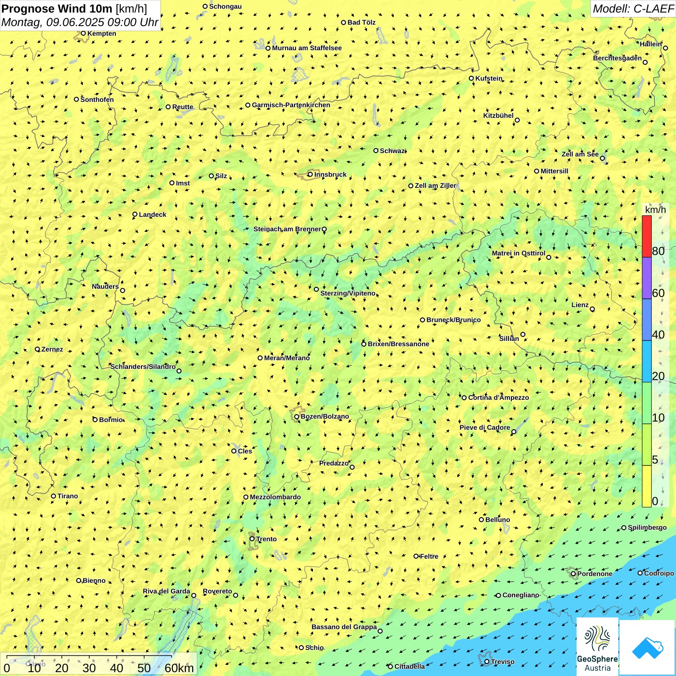Click the 'Bad Tölz' label
The image size is (676, 676).
coord(361,22)
